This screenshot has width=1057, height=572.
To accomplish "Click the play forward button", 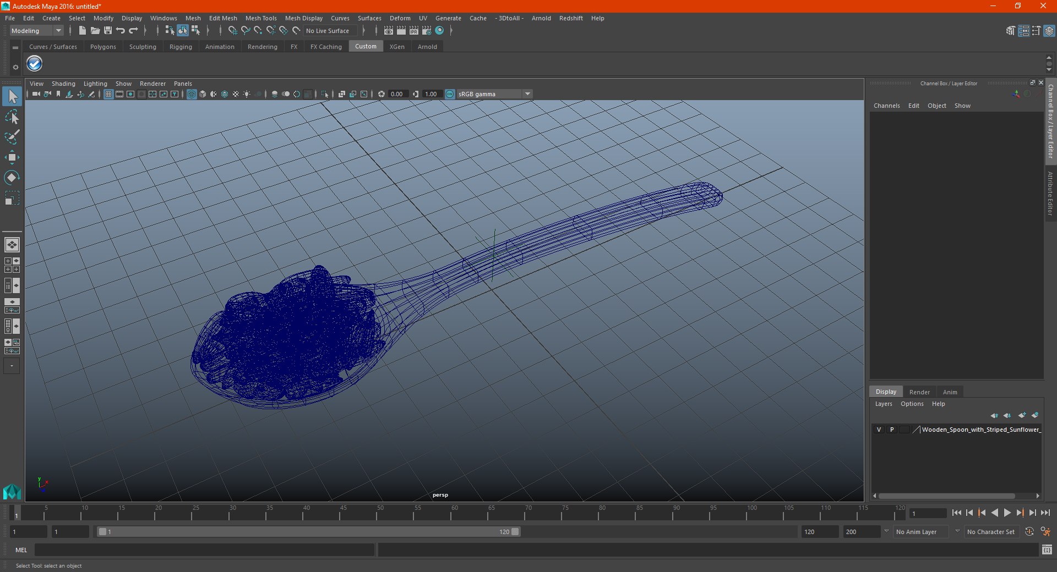I will [1007, 513].
